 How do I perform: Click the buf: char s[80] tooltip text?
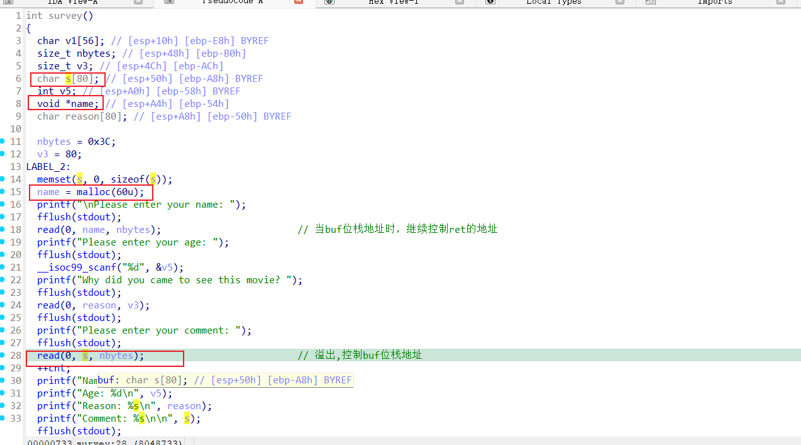(224, 380)
